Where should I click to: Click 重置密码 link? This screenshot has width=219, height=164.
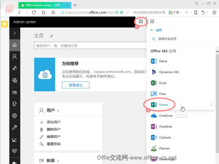[x=54, y=144]
